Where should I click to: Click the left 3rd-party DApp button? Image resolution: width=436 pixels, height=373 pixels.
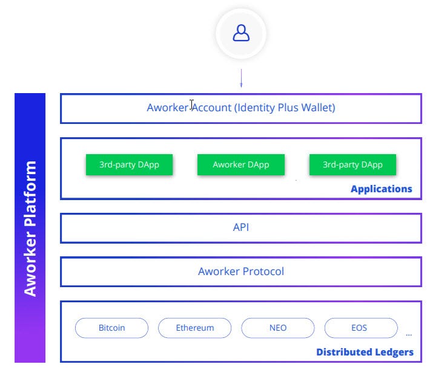click(x=129, y=164)
